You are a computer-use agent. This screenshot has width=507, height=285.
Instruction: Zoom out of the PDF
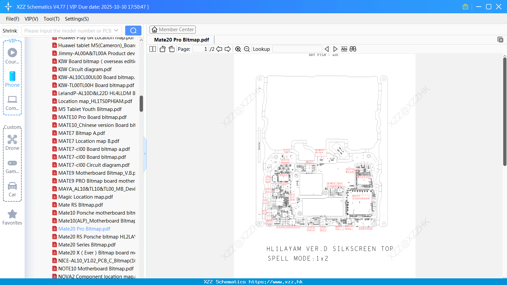point(247,49)
